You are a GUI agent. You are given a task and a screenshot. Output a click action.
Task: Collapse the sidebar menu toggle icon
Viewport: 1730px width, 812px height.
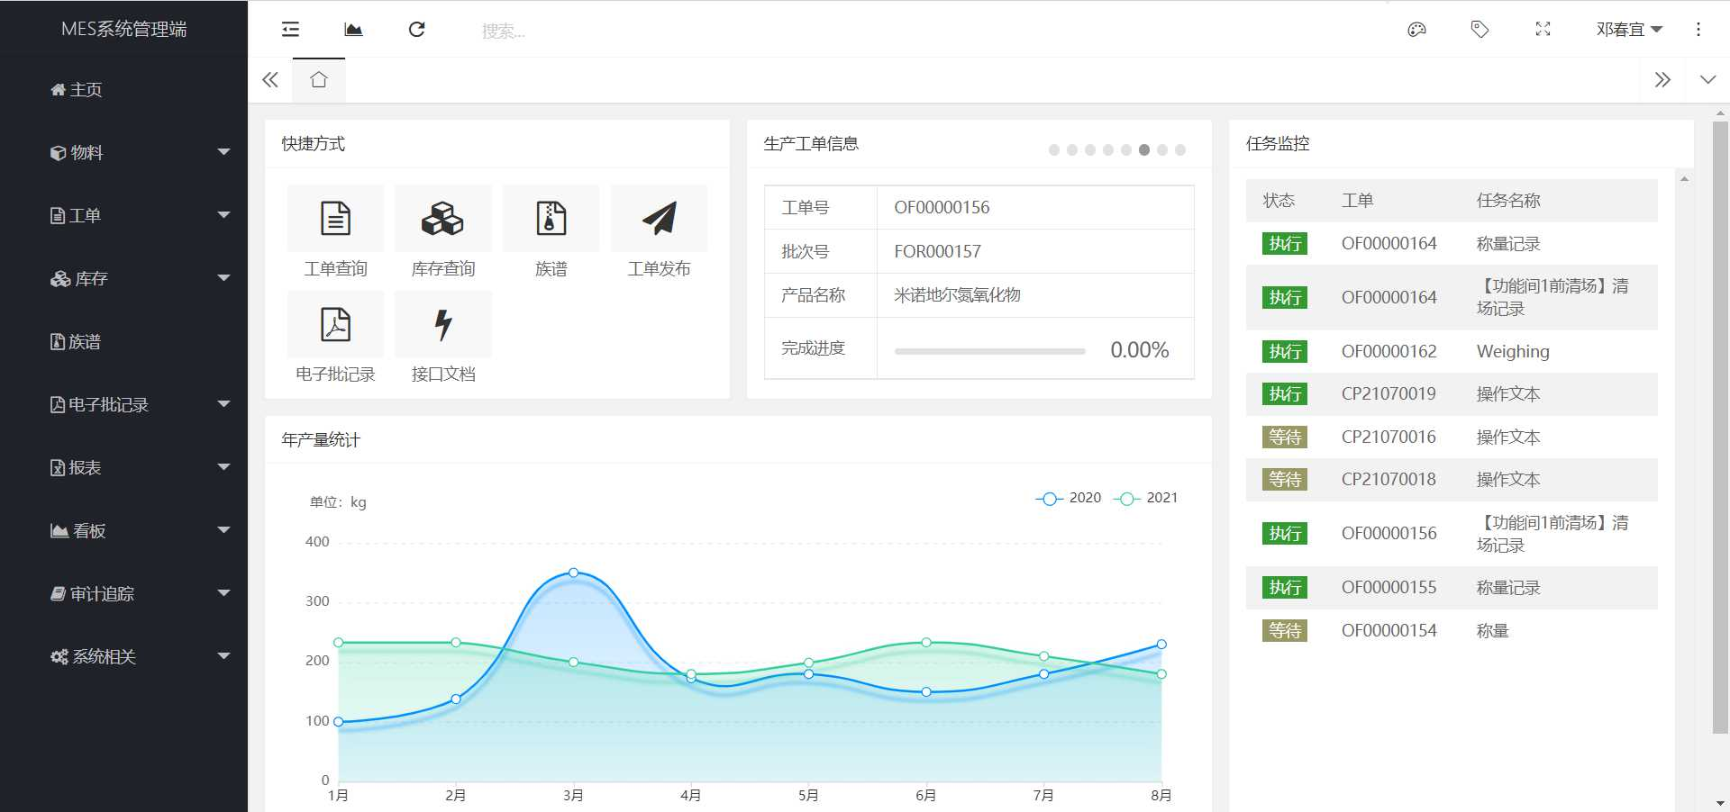pos(290,30)
